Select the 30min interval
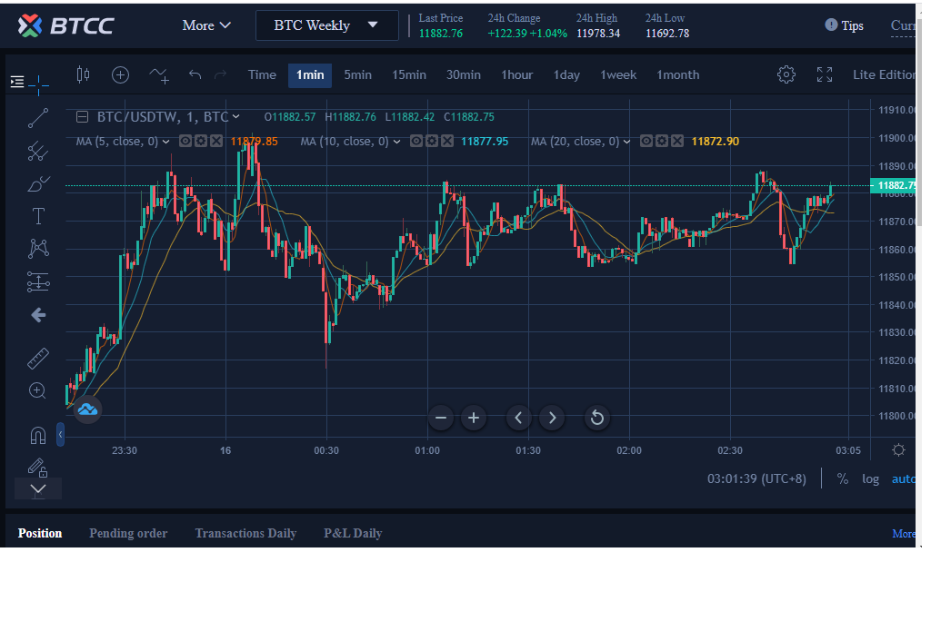 tap(463, 75)
